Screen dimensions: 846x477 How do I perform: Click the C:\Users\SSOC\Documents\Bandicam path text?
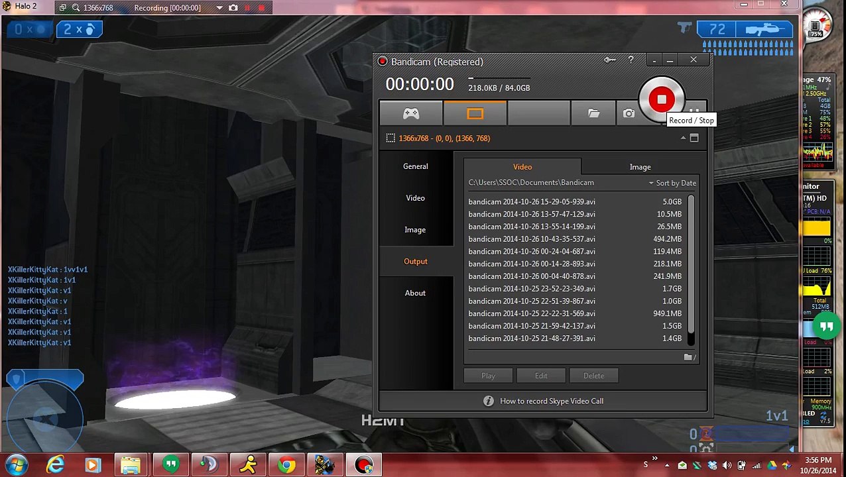531,183
